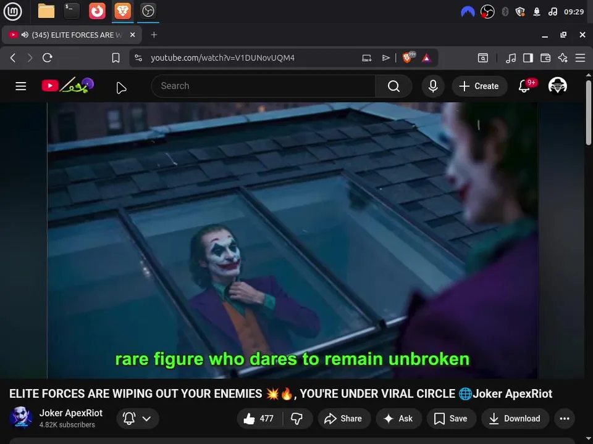Open the OBS Studio taskbar icon
Screen dimensions: 593x444
point(148,11)
